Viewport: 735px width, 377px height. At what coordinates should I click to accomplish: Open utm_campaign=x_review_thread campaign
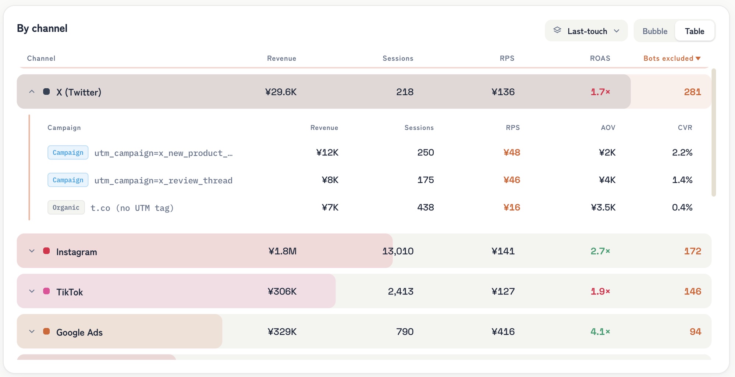163,180
